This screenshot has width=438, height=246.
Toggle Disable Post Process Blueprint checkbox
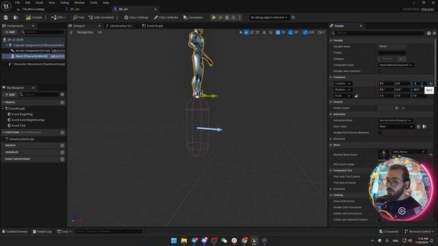(x=380, y=133)
